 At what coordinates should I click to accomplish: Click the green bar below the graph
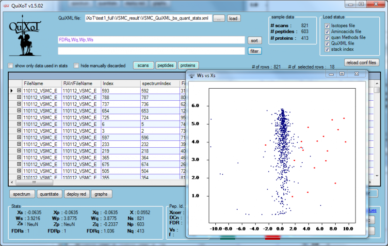click(x=227, y=237)
